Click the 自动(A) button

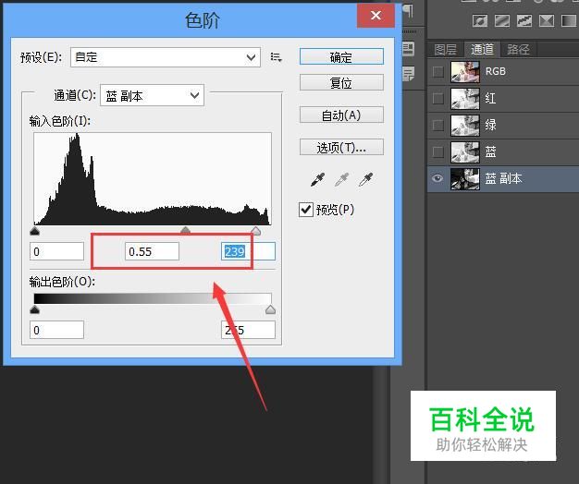pos(341,115)
